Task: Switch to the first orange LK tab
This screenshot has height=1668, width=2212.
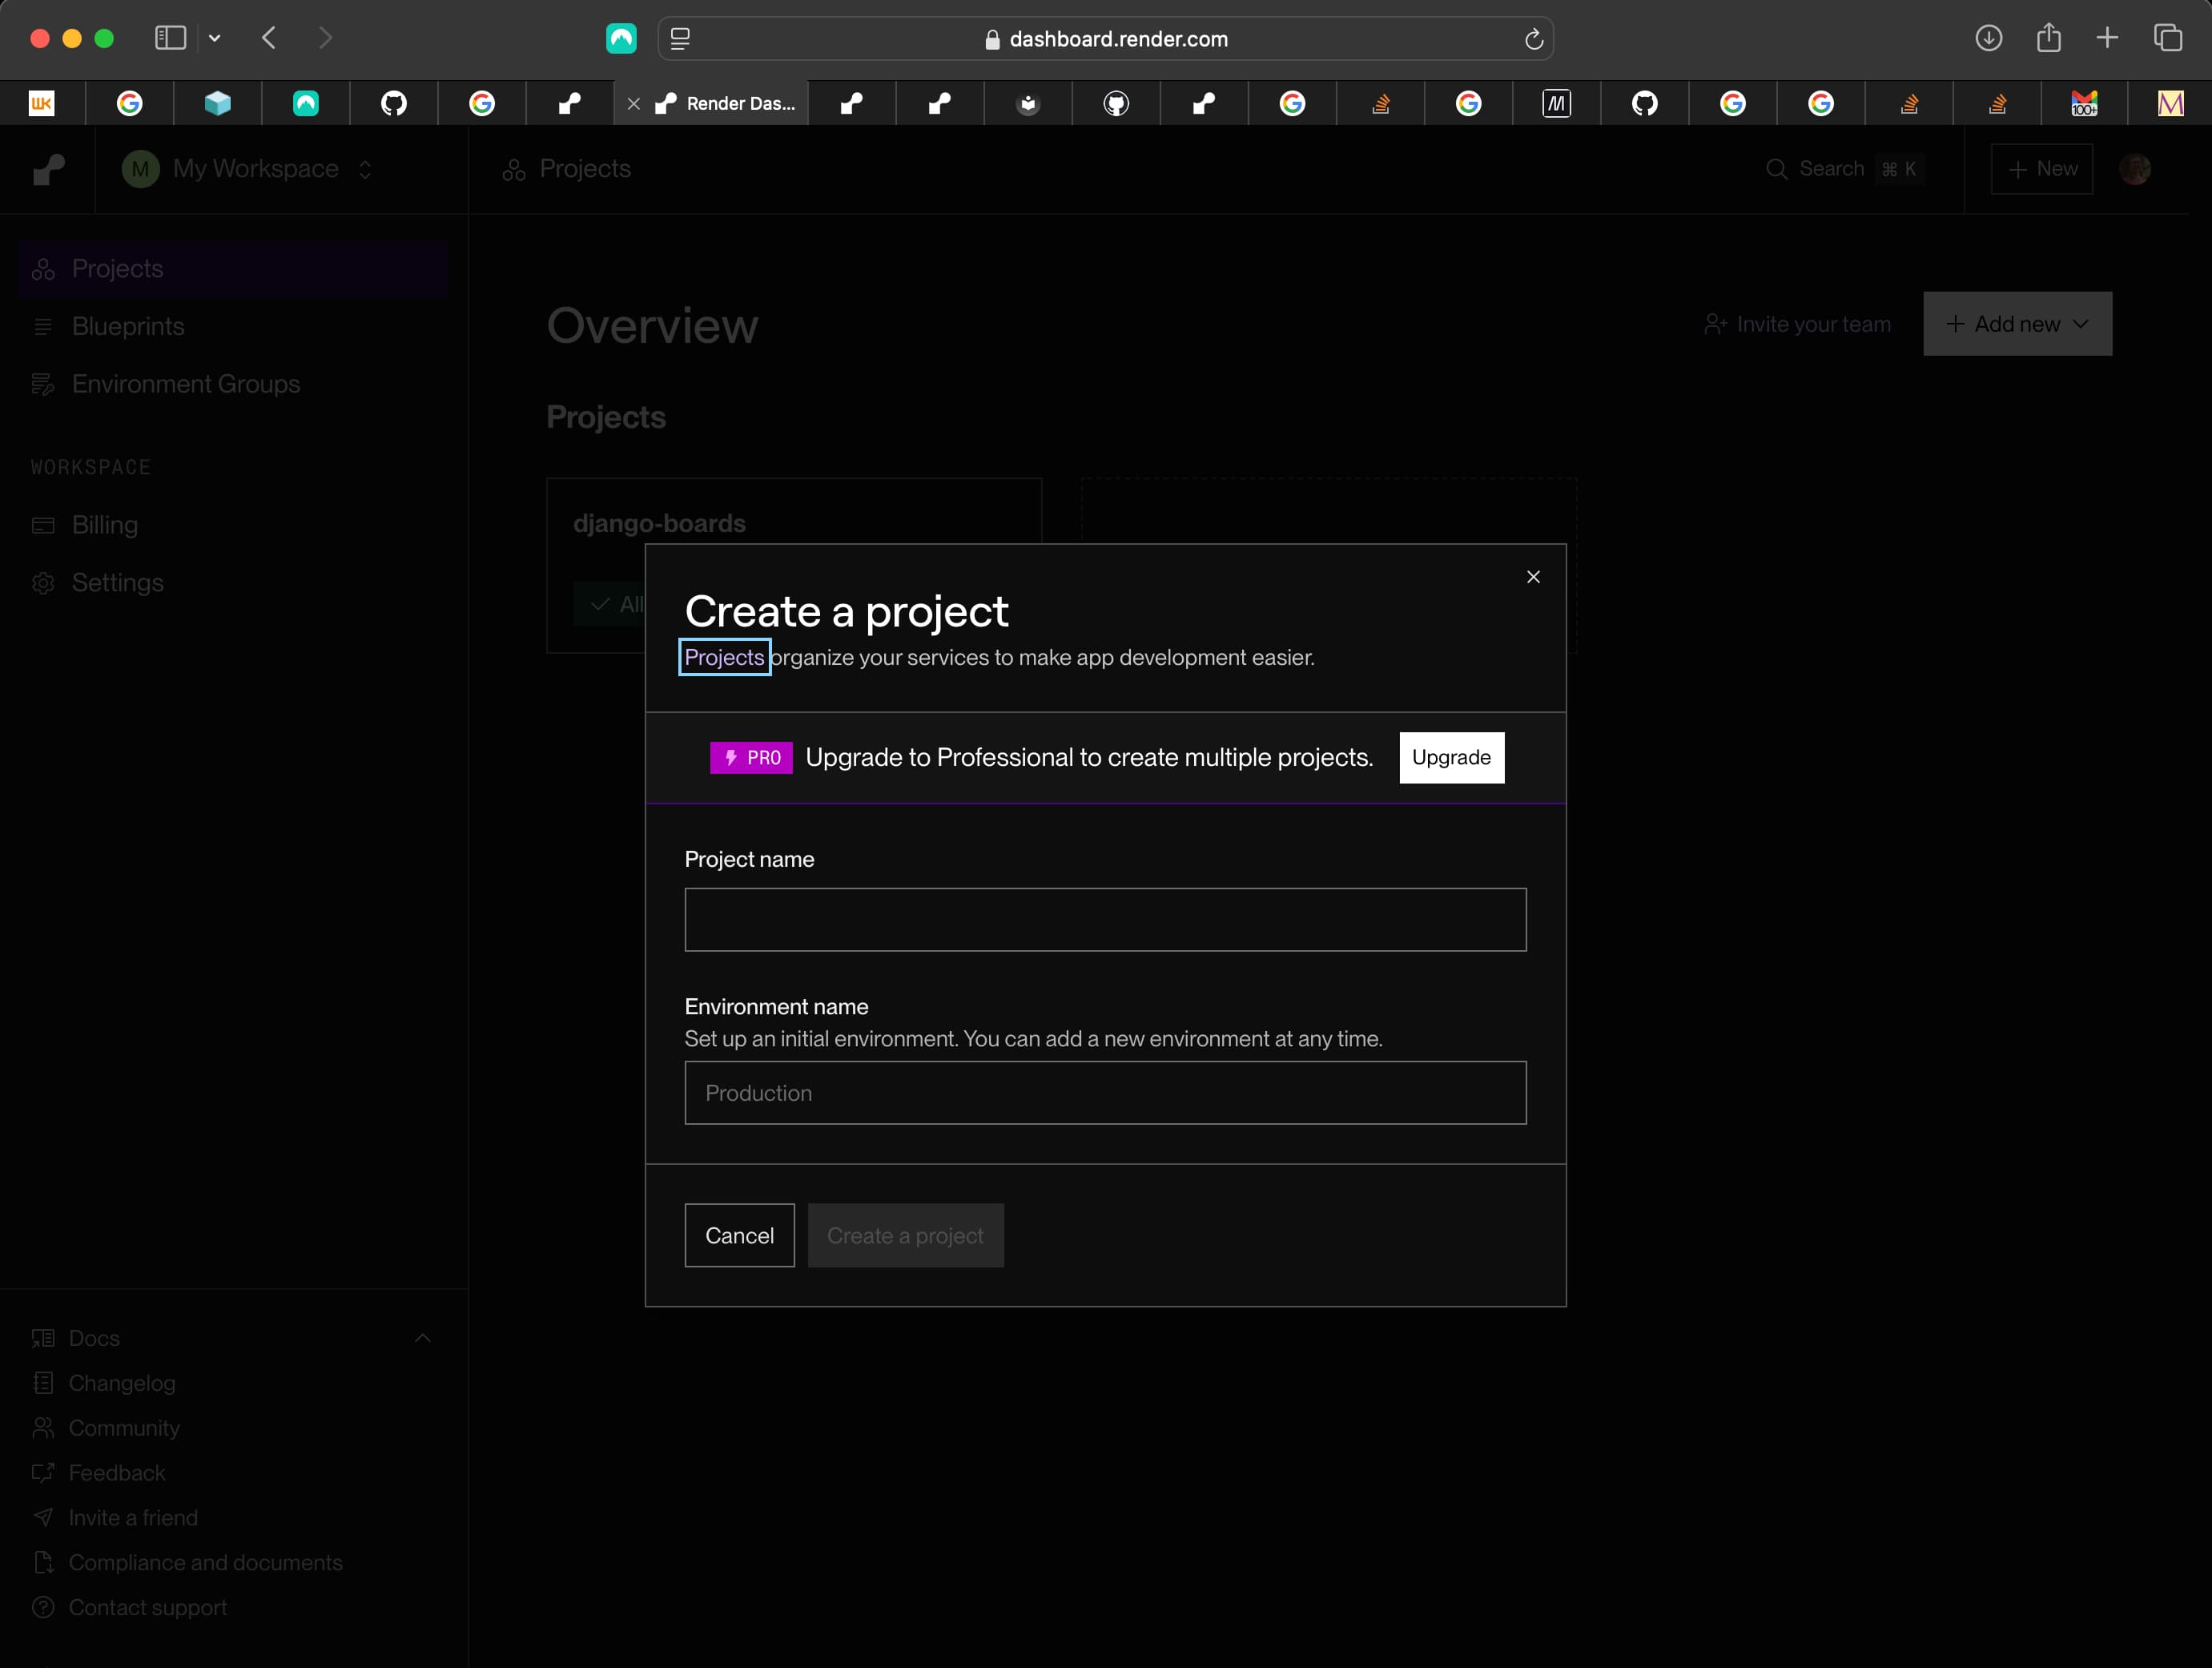Action: [42, 104]
